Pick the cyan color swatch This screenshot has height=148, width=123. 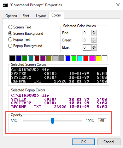pyautogui.click(x=80, y=58)
